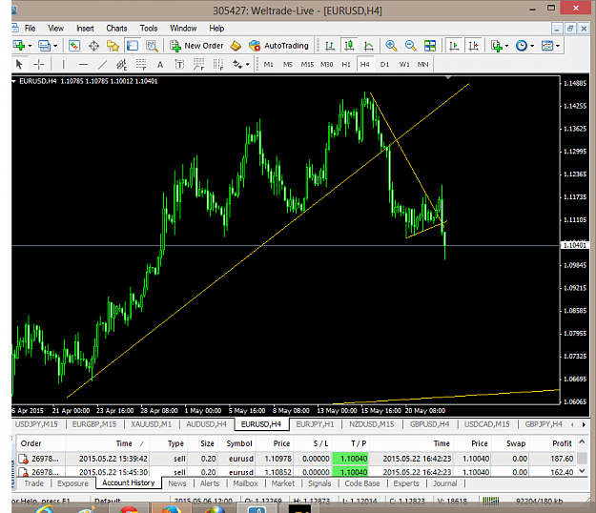Screen dimensions: 596x513
Task: Select the Fibonacci fan tool
Action: pyautogui.click(x=198, y=65)
